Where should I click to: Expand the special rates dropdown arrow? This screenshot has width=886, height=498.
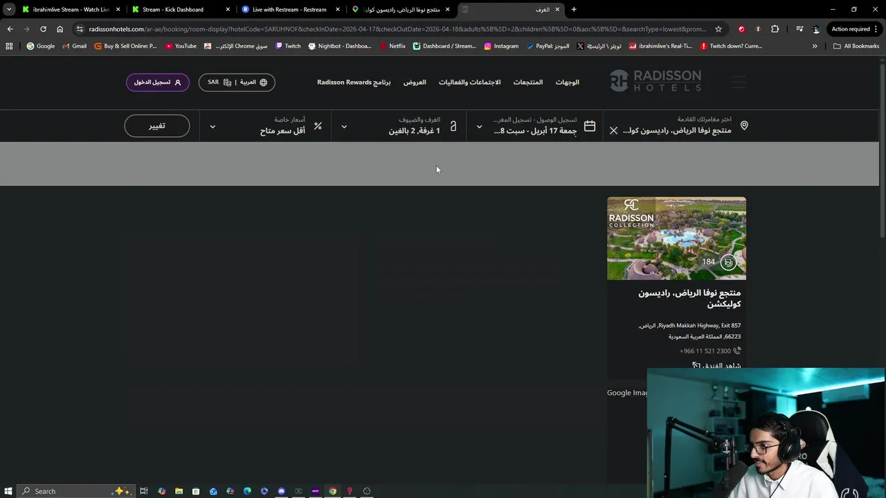click(213, 127)
